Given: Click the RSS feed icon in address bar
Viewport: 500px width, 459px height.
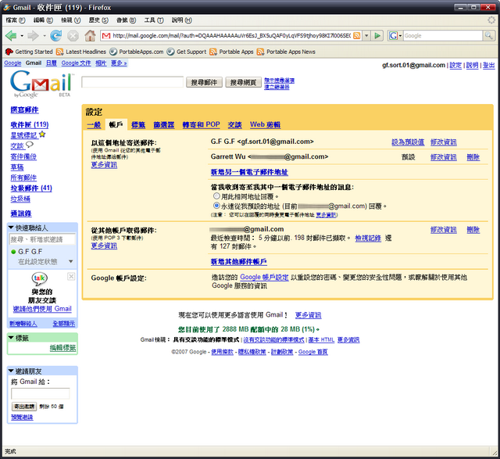Looking at the screenshot, I should click(357, 36).
